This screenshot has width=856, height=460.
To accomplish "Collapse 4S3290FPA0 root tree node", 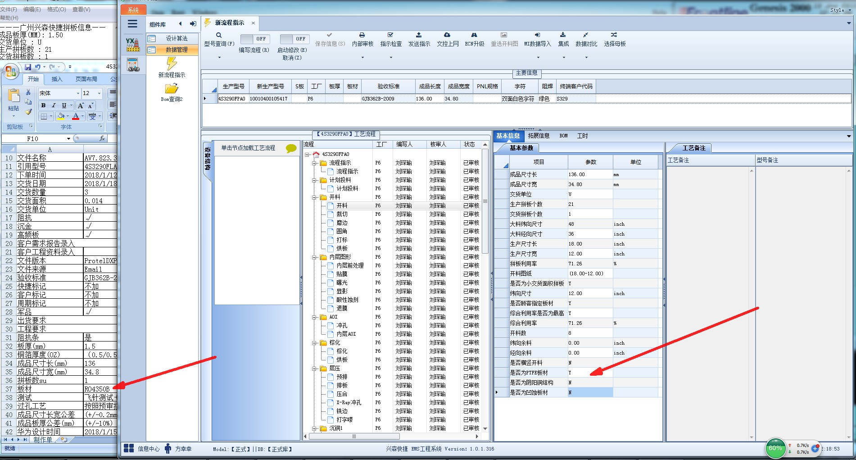I will (x=307, y=154).
